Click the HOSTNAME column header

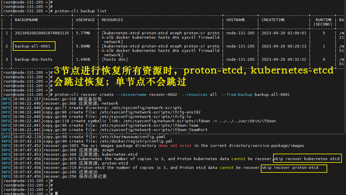(x=236, y=20)
